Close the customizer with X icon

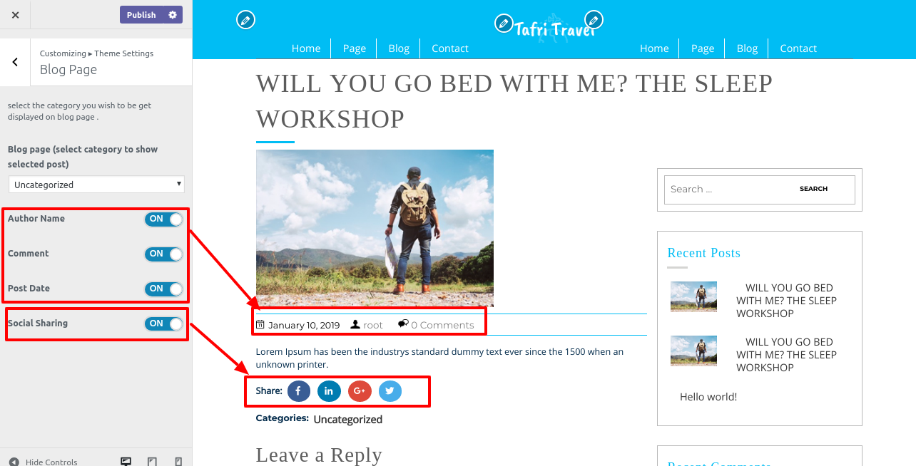point(16,15)
